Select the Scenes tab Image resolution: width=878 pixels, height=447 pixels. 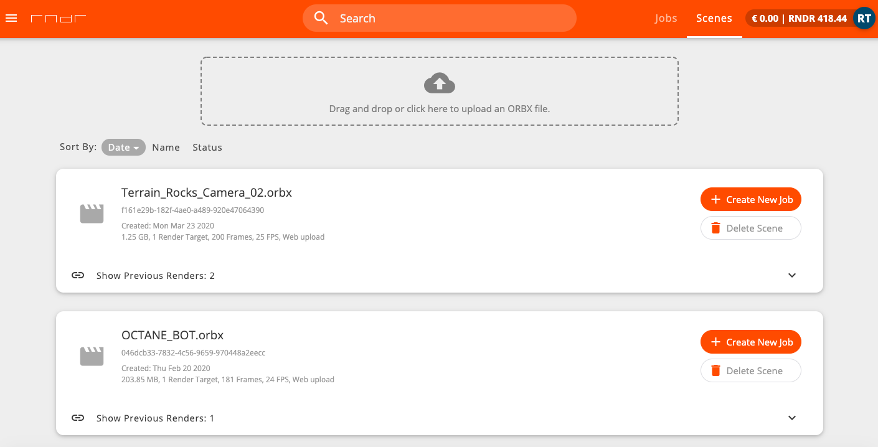pyautogui.click(x=714, y=19)
